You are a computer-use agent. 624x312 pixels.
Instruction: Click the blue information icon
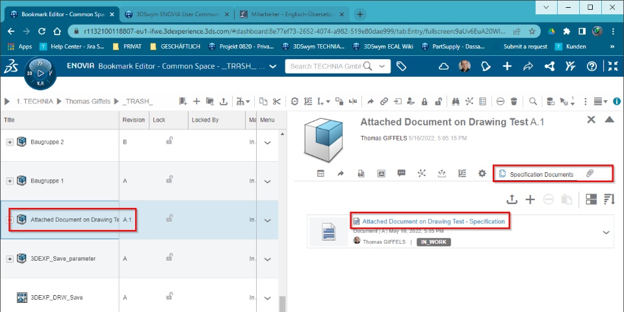[x=617, y=101]
